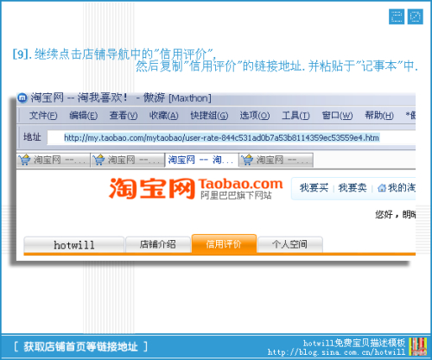
Task: Open the 窗口(W) menu
Action: [337, 116]
